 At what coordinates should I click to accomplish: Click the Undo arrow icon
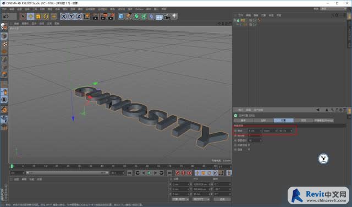(6, 16)
